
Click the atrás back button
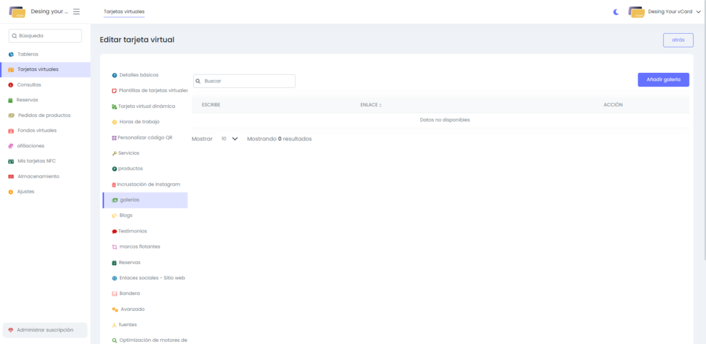678,40
